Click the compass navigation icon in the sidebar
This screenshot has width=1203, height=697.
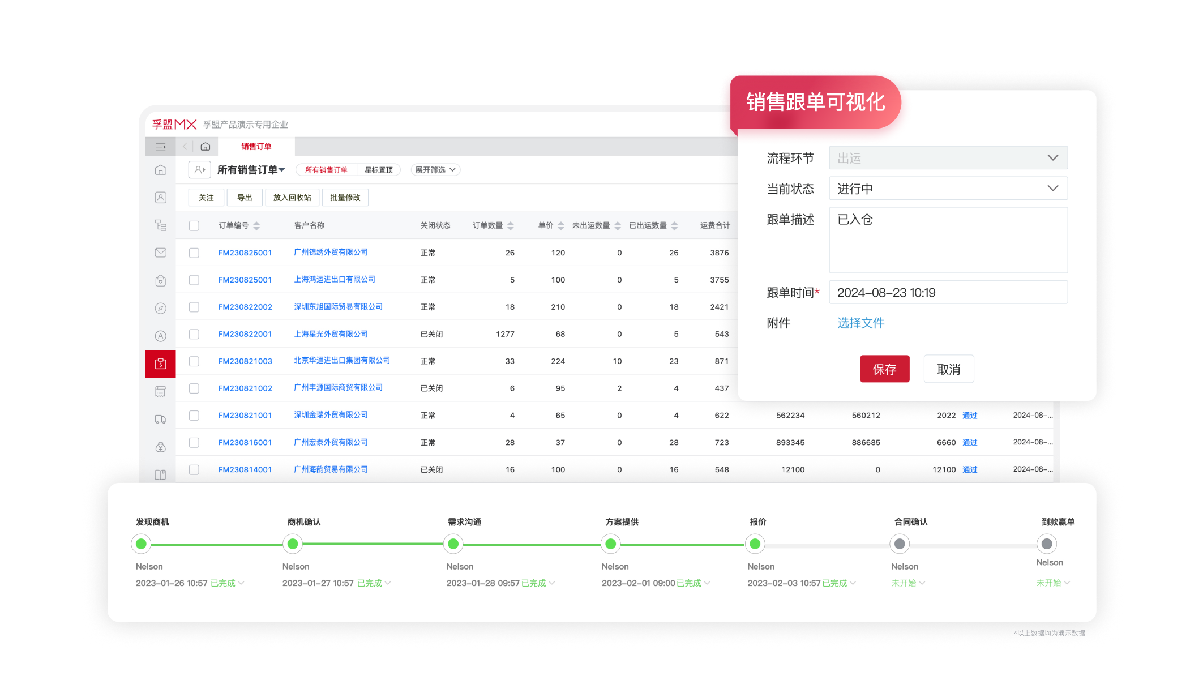point(161,307)
